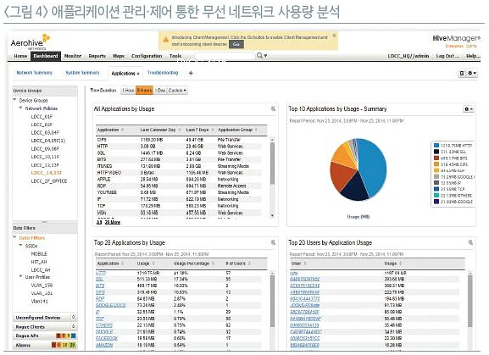Click the All link under applications table
The image size is (489, 355).
99,222
